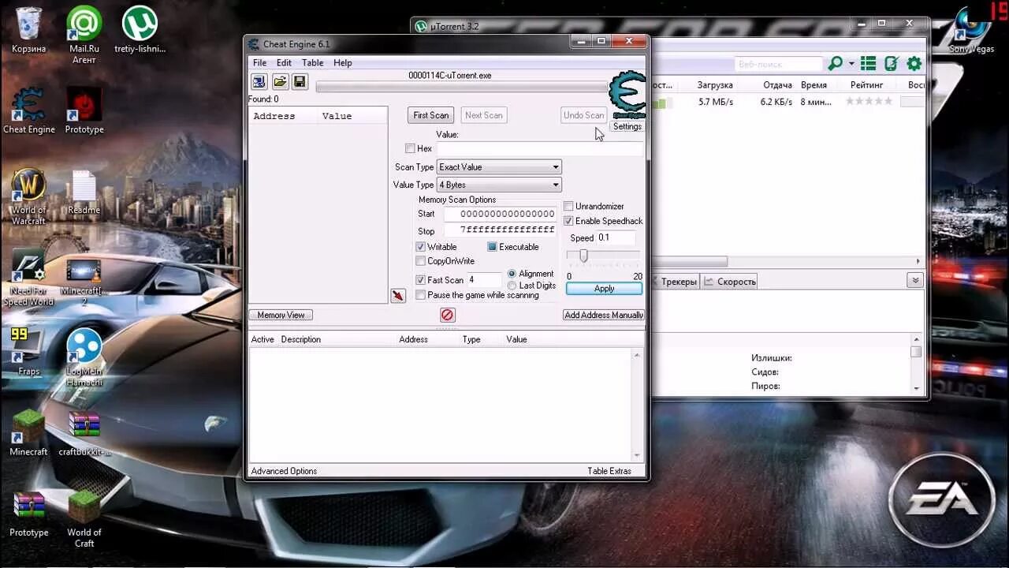Click the floppy disk save icon
This screenshot has width=1009, height=568.
tap(300, 81)
